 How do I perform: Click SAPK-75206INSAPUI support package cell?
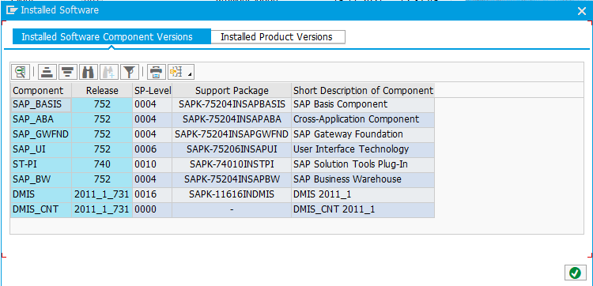(232, 149)
